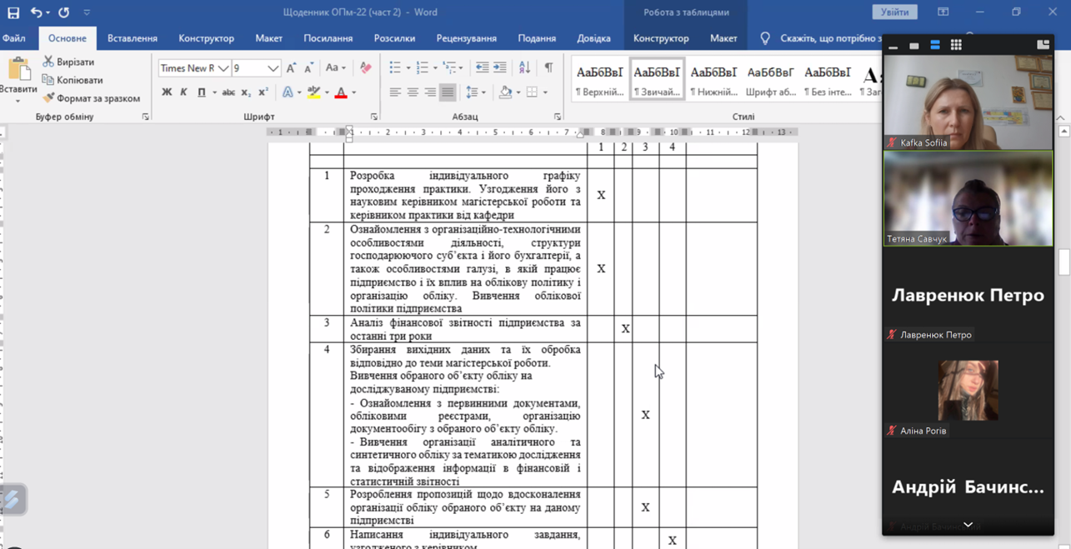The height and width of the screenshot is (549, 1071).
Task: Open the Вставлення ribbon tab
Action: 132,38
